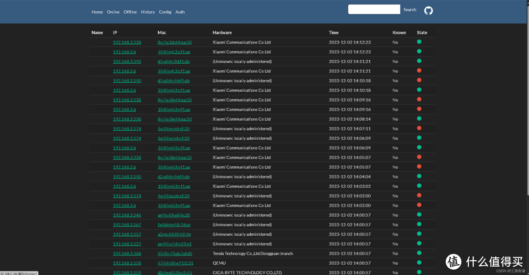The height and width of the screenshot is (275, 529).
Task: Select the 'Tenda Technology Co.,Ltd.Dongguan branch' text
Action: click(x=253, y=253)
